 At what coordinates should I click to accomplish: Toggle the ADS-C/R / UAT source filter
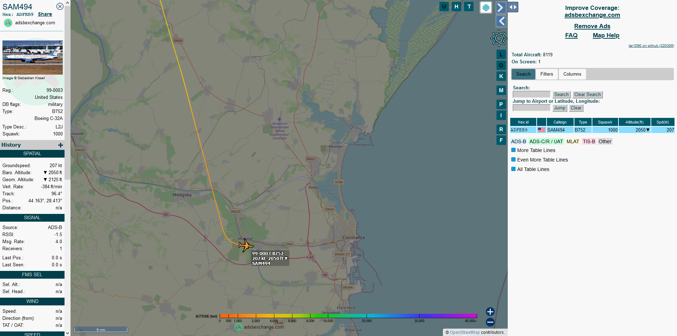click(x=546, y=141)
